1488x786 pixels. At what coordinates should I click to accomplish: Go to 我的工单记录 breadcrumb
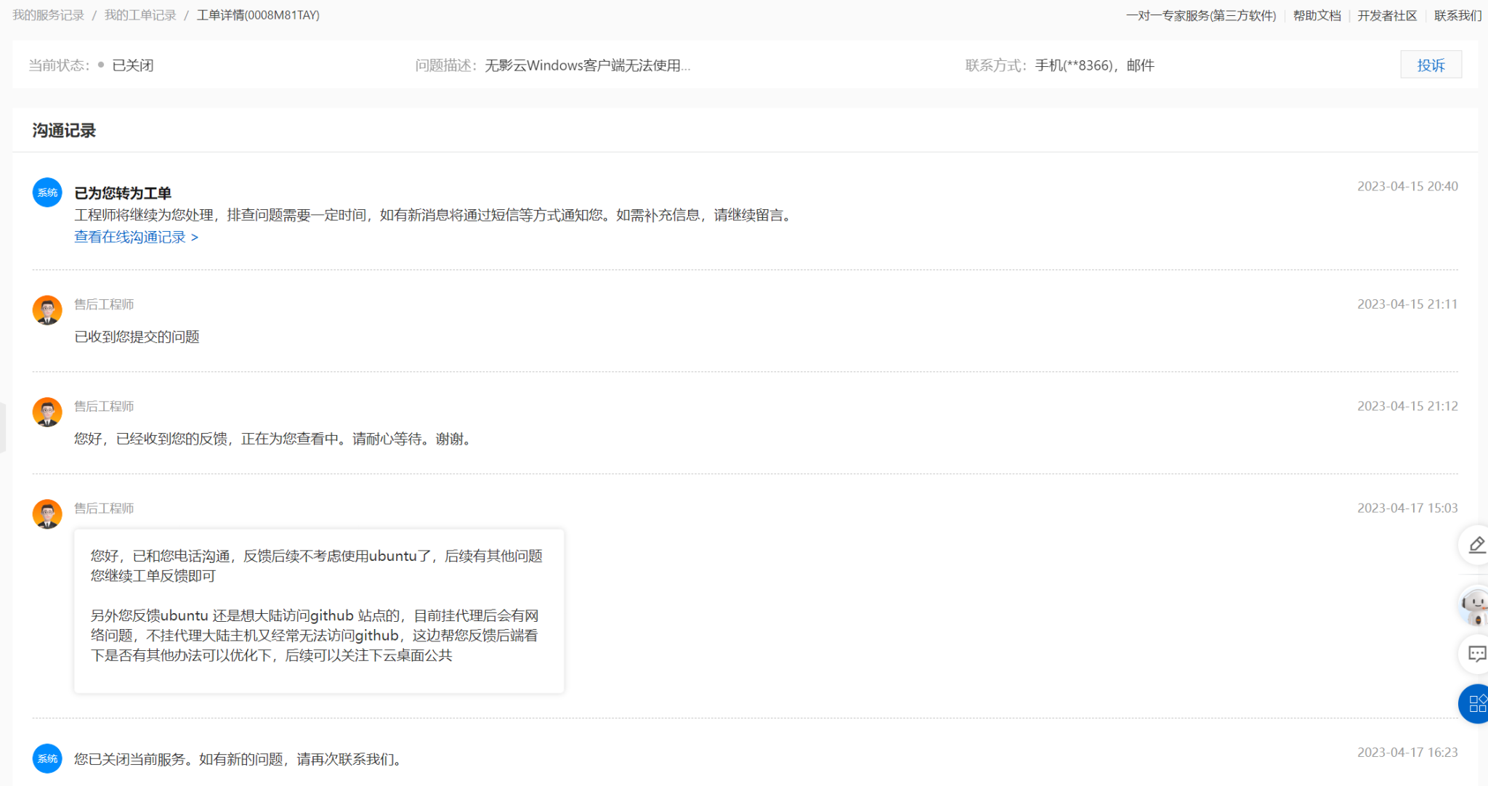[x=140, y=15]
